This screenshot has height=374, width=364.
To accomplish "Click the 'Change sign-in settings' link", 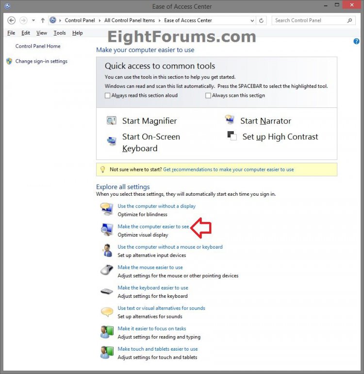I will [x=41, y=61].
